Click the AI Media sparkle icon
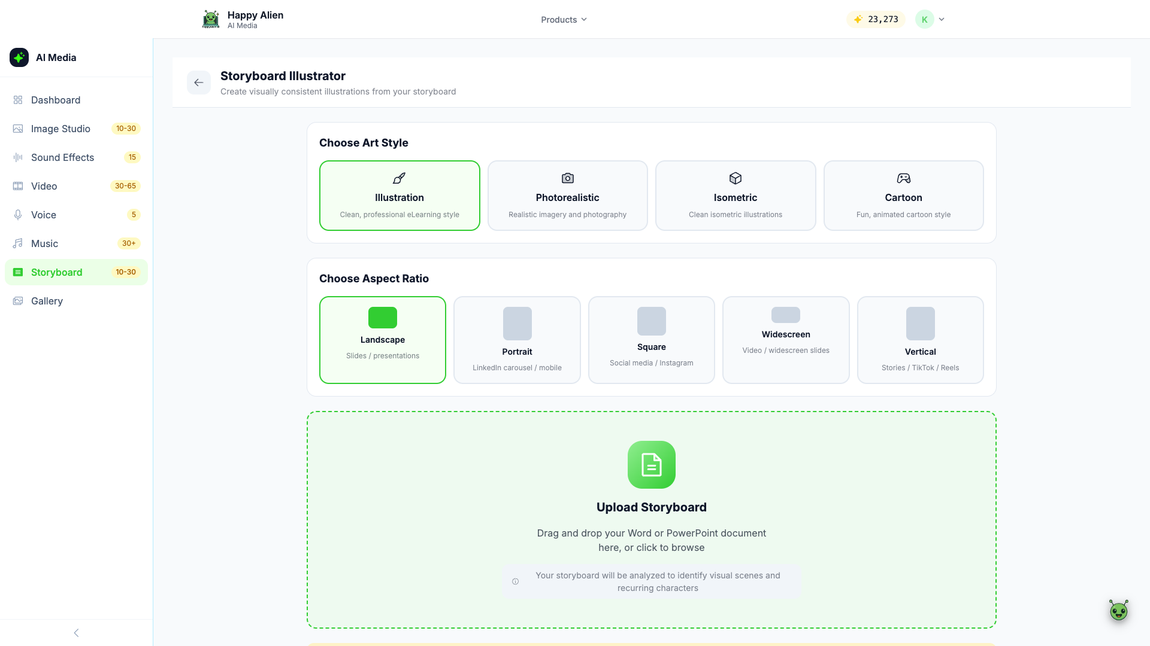The width and height of the screenshot is (1150, 646). 19,57
